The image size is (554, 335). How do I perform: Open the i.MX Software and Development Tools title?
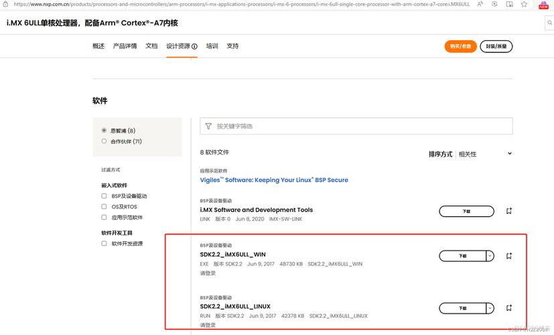click(x=256, y=210)
